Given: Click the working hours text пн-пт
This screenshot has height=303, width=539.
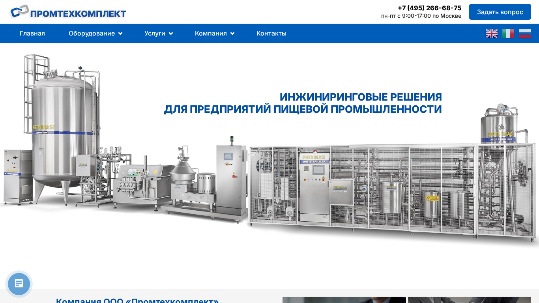Looking at the screenshot, I should [421, 16].
